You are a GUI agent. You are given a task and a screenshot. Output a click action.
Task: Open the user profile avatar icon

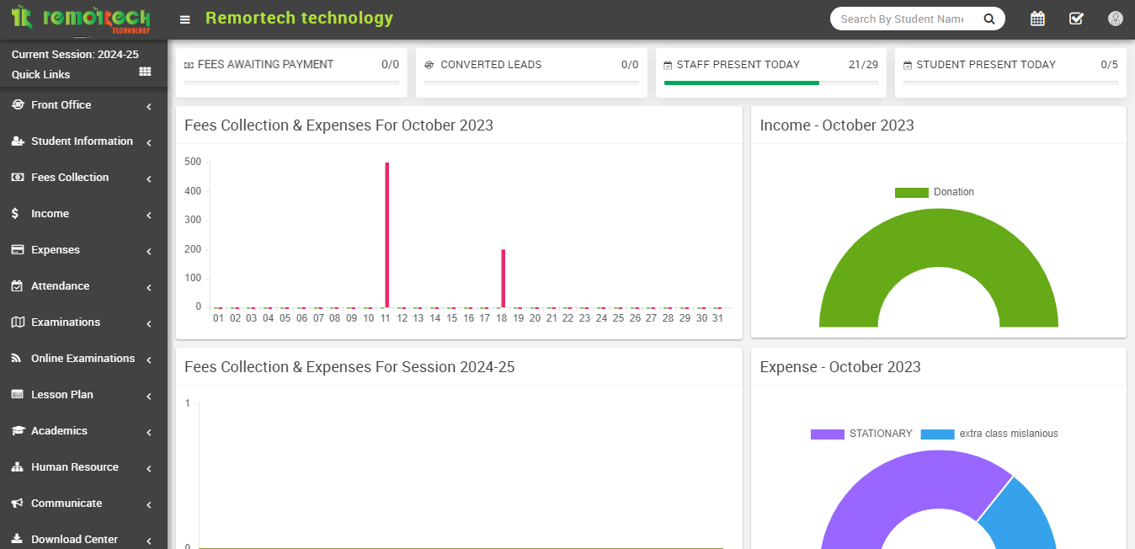point(1115,18)
